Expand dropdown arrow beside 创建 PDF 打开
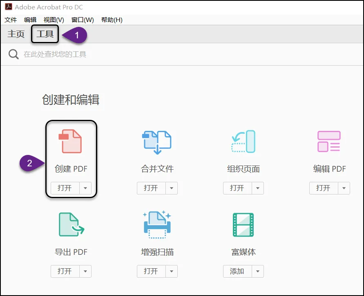Screen dimensions: 364x296 [x=85, y=188]
